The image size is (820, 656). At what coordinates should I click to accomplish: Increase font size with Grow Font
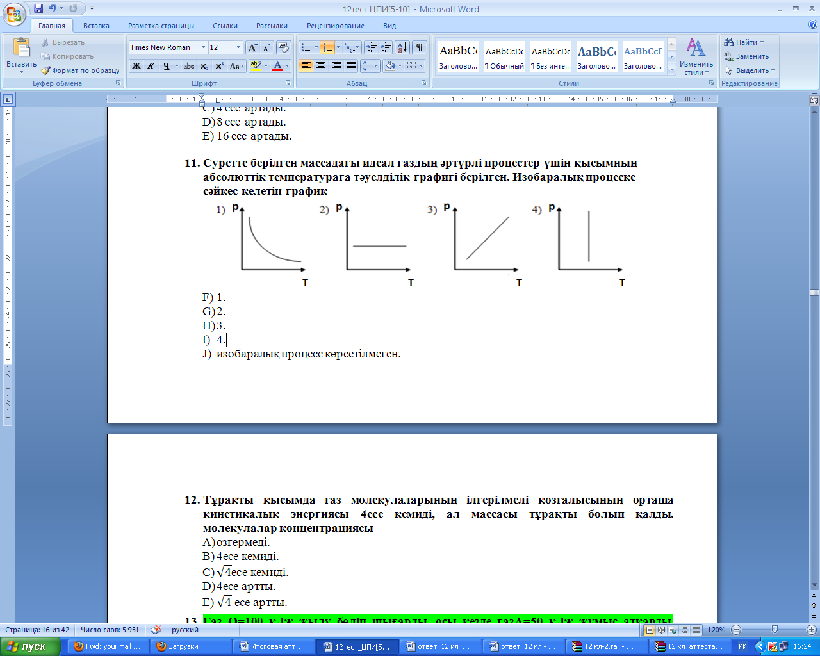coord(253,47)
